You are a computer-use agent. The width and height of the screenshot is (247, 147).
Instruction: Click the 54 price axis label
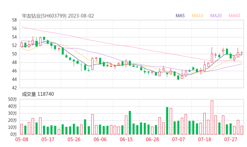[14, 37]
